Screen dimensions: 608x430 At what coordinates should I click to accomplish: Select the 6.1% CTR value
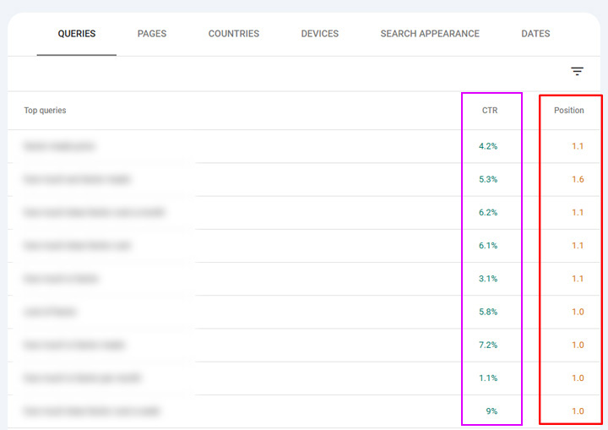(488, 245)
